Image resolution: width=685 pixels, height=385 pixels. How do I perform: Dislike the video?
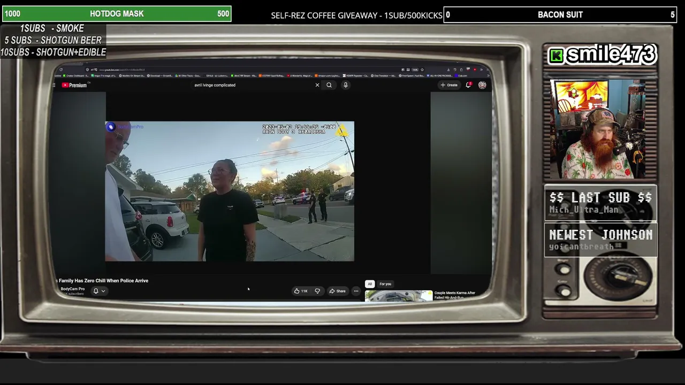click(x=317, y=291)
